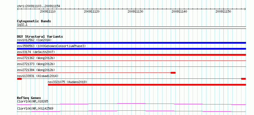Open variant esv2721384 (Wong2012b) label

tap(36, 70)
